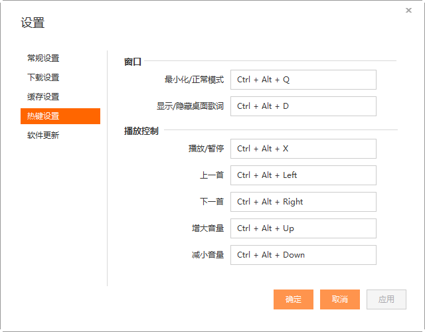Go to 软件更新 software update tab
This screenshot has width=425, height=332.
pos(44,135)
